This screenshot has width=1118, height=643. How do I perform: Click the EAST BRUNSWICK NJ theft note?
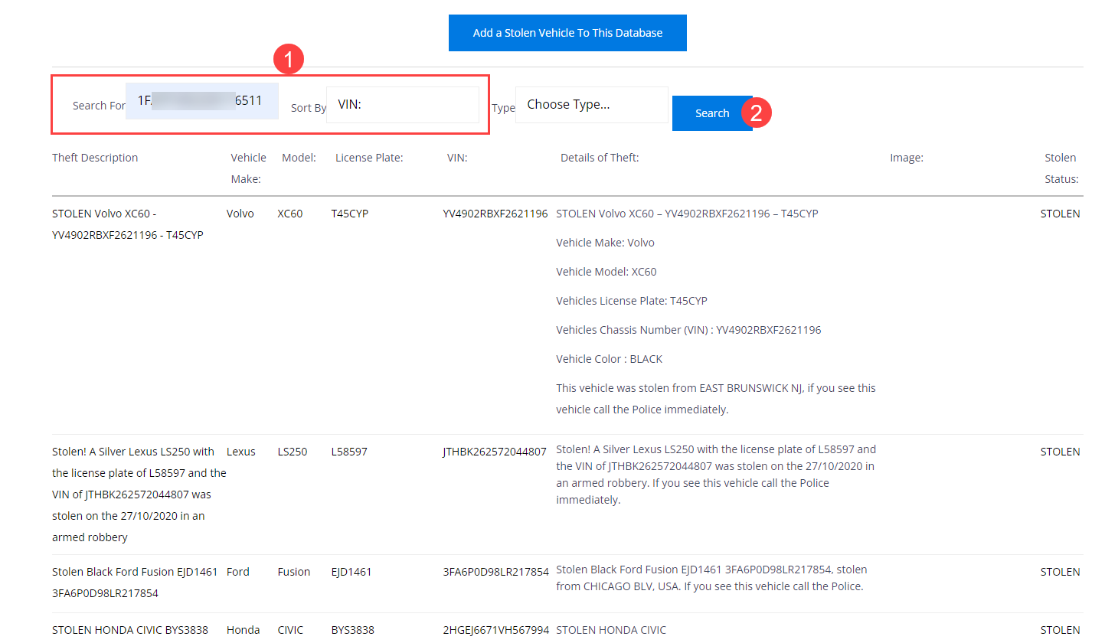[716, 399]
